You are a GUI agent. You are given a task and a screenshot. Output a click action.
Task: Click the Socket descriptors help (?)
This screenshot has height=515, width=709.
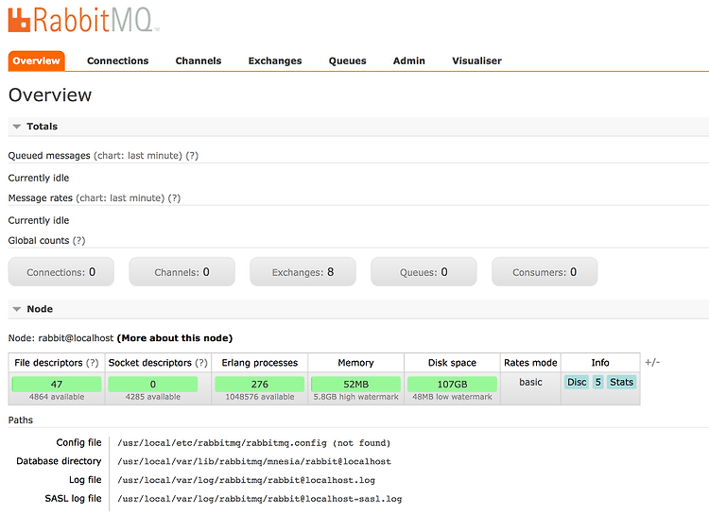click(201, 363)
